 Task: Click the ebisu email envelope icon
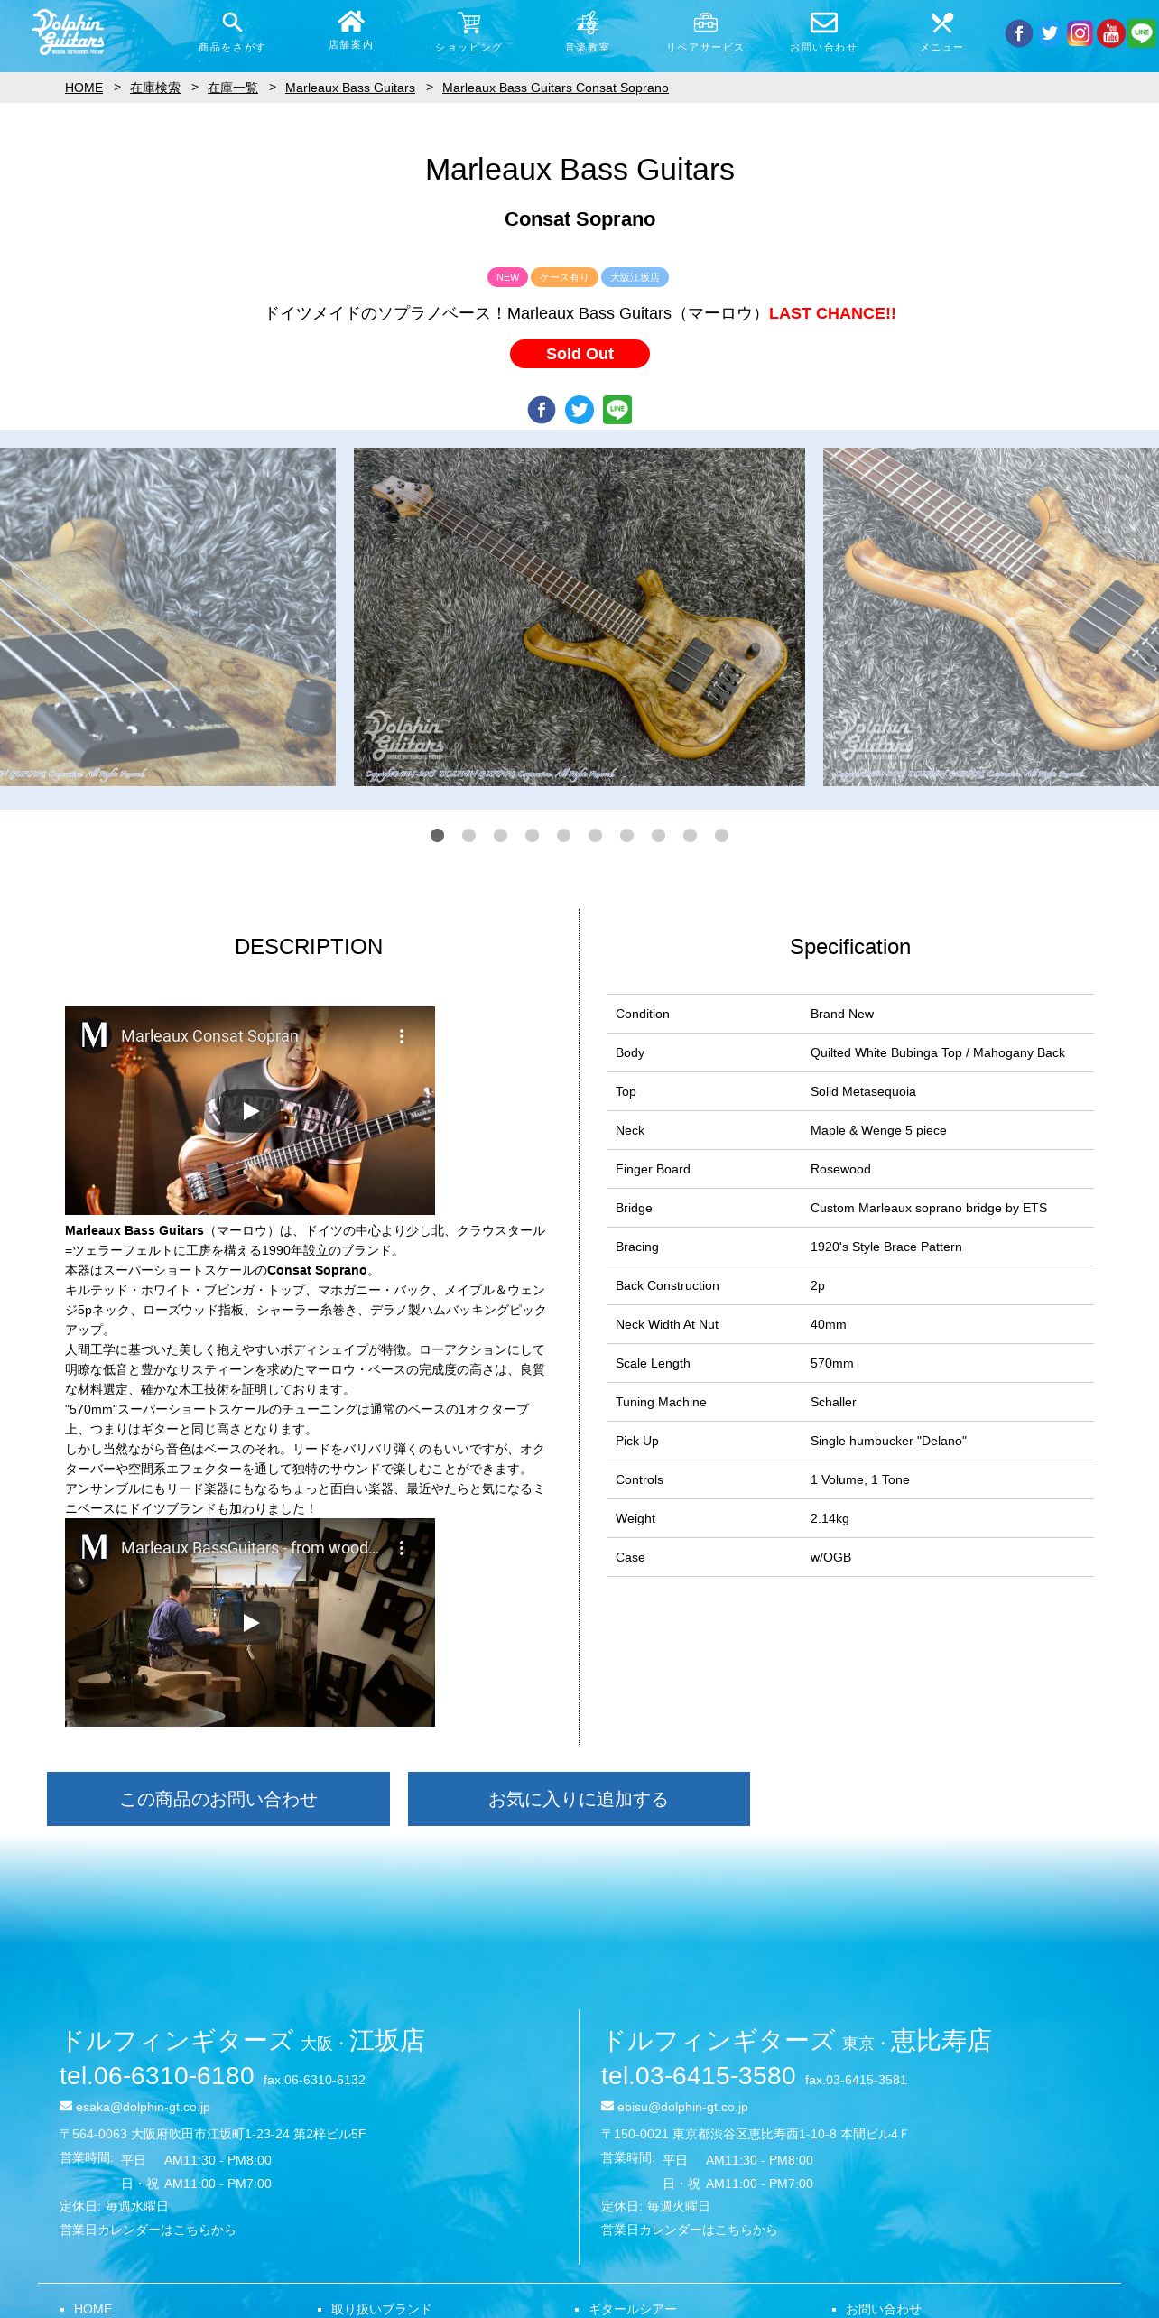point(607,2106)
